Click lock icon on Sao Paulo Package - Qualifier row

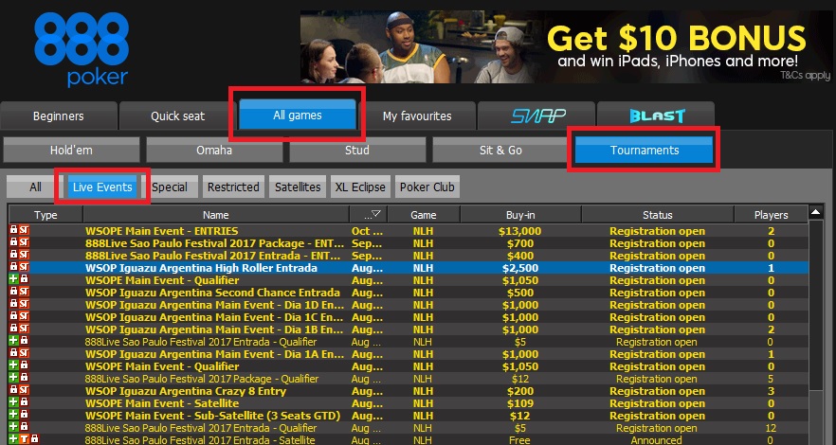(24, 379)
